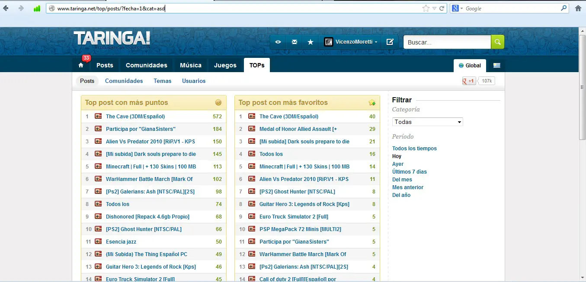
Task: Open Alien Vs Predator 2010 post in puntos list
Action: 151,141
